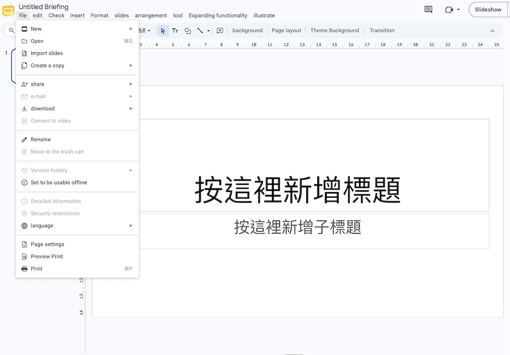Select the text box tool

point(175,31)
